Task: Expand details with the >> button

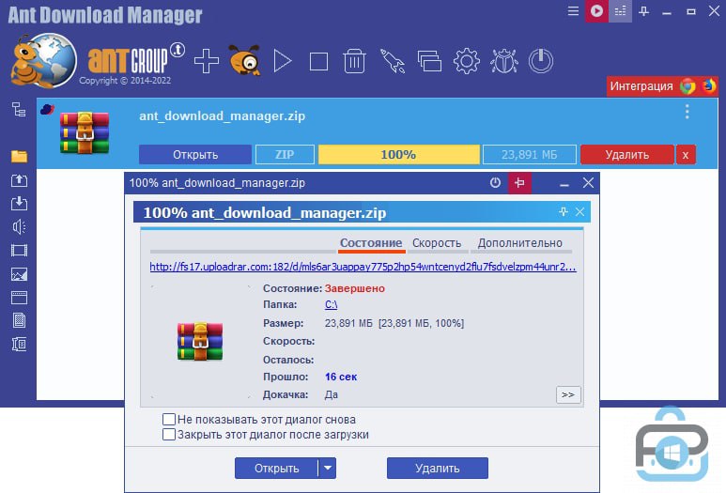Action: (568, 394)
